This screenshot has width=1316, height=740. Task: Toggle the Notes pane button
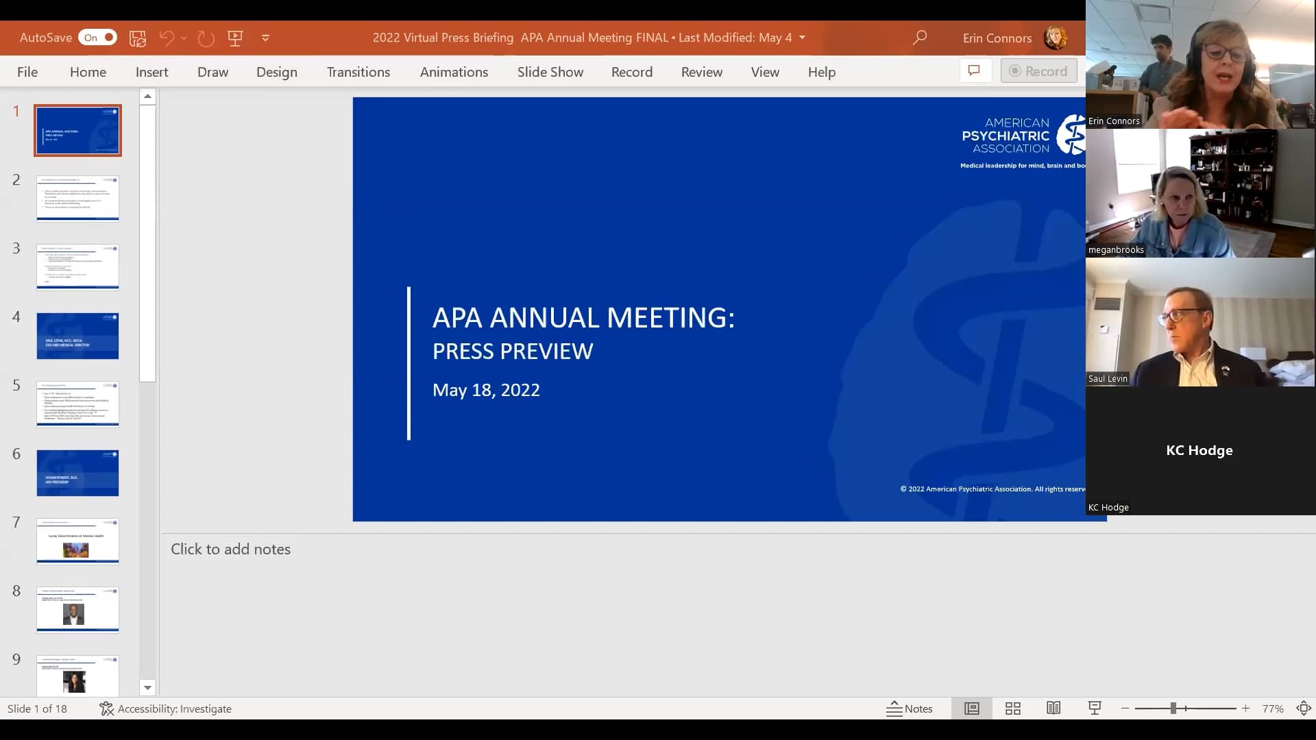[910, 708]
